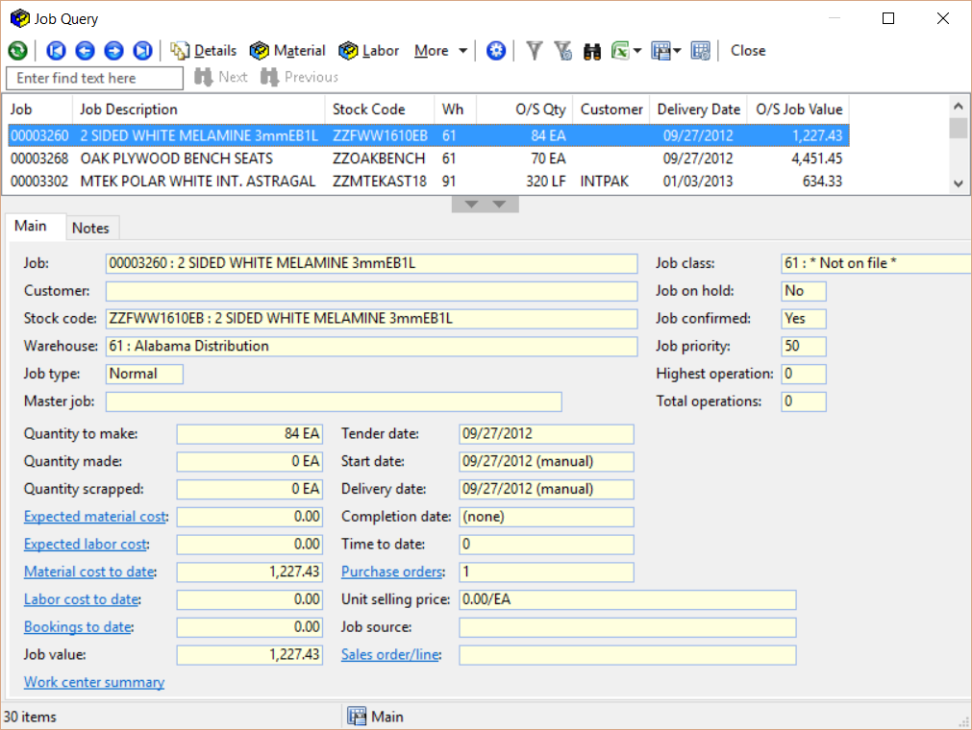Expand Excel export dropdown arrow
The width and height of the screenshot is (972, 730).
pyautogui.click(x=637, y=51)
